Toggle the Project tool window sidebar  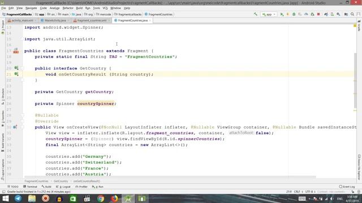(3, 27)
